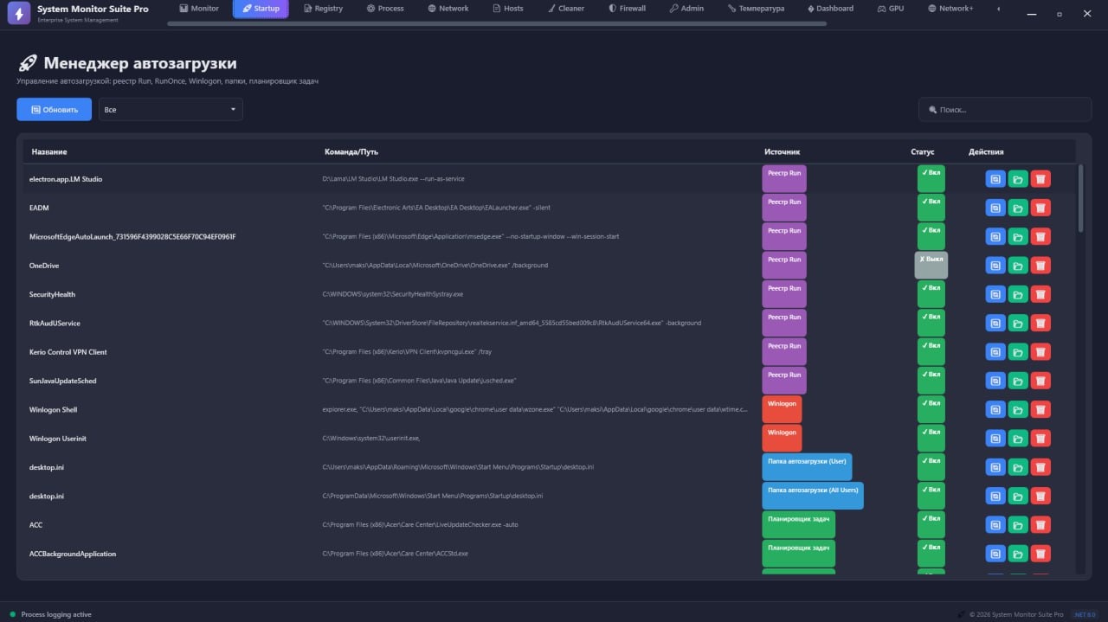Viewport: 1108px width, 622px height.
Task: Delete the SunJavaUpdateSched autostart entry
Action: pos(1040,380)
